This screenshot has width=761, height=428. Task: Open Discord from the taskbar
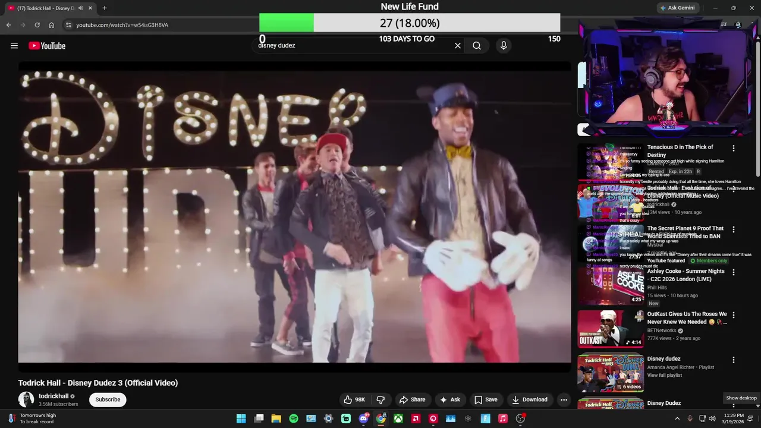363,418
